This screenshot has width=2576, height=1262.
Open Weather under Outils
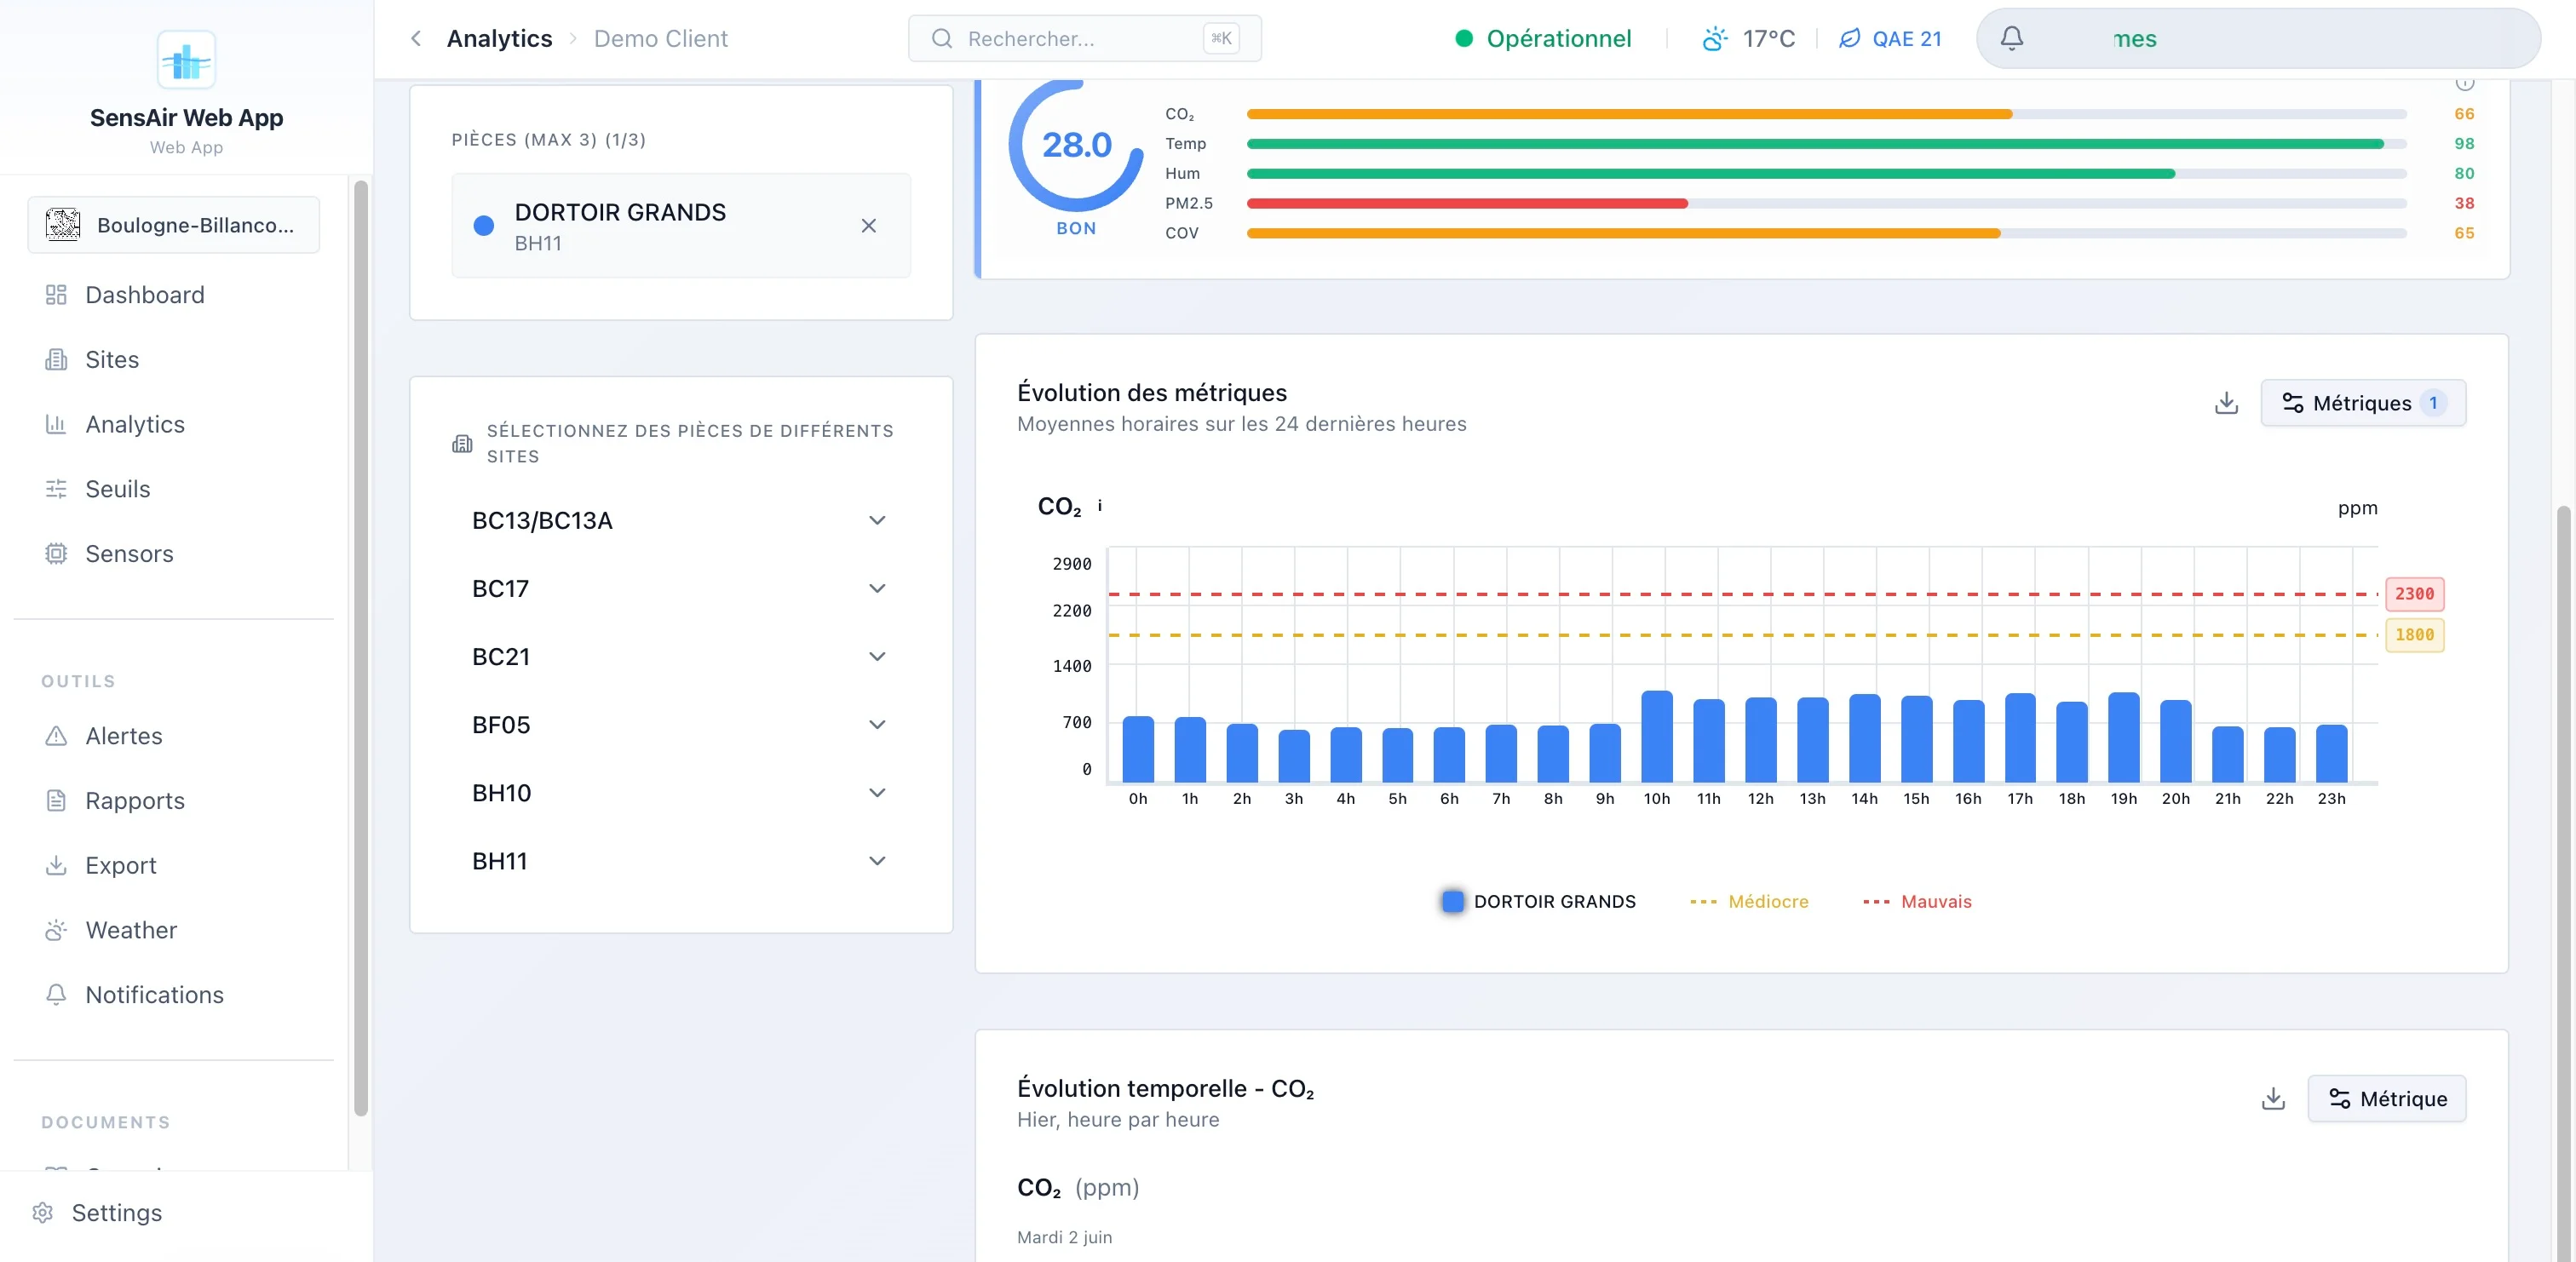(x=174, y=930)
